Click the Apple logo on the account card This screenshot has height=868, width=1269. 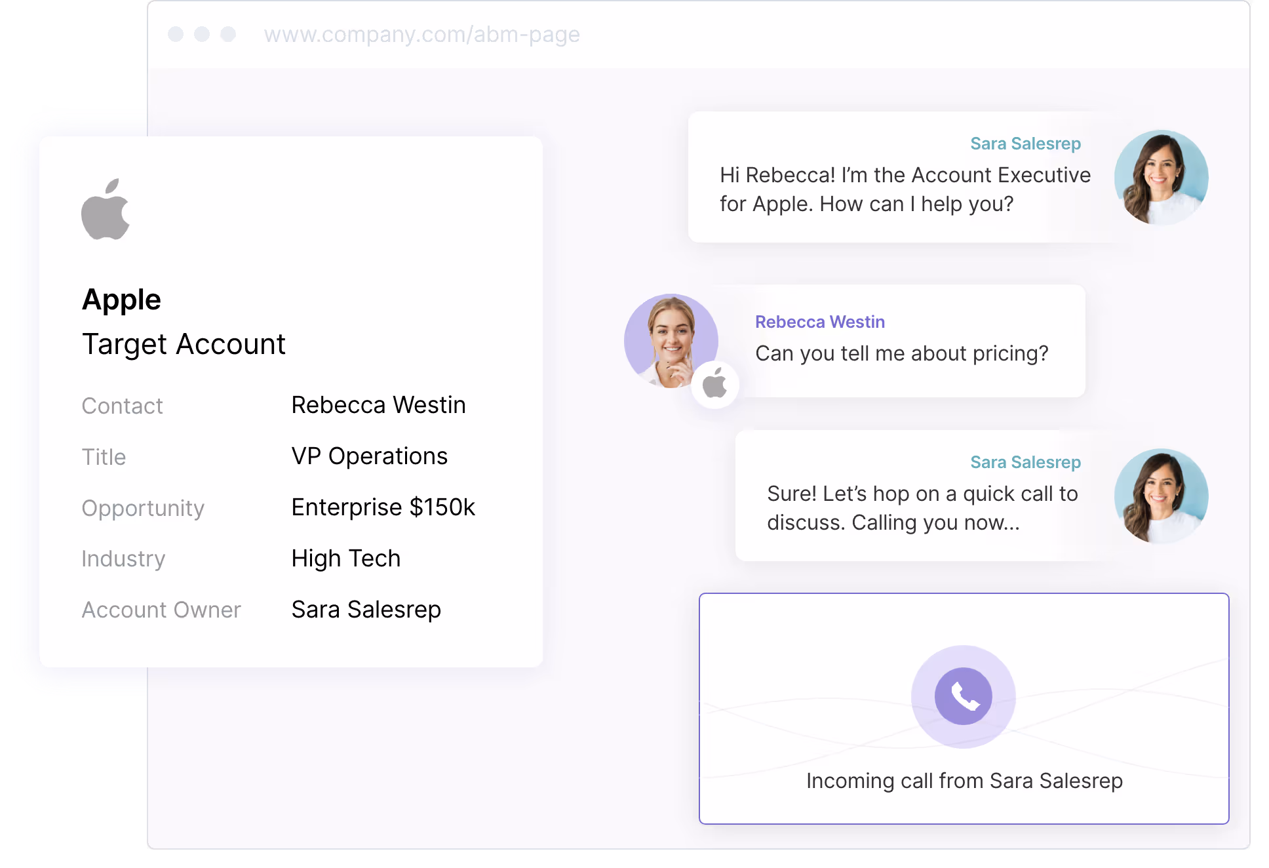106,208
